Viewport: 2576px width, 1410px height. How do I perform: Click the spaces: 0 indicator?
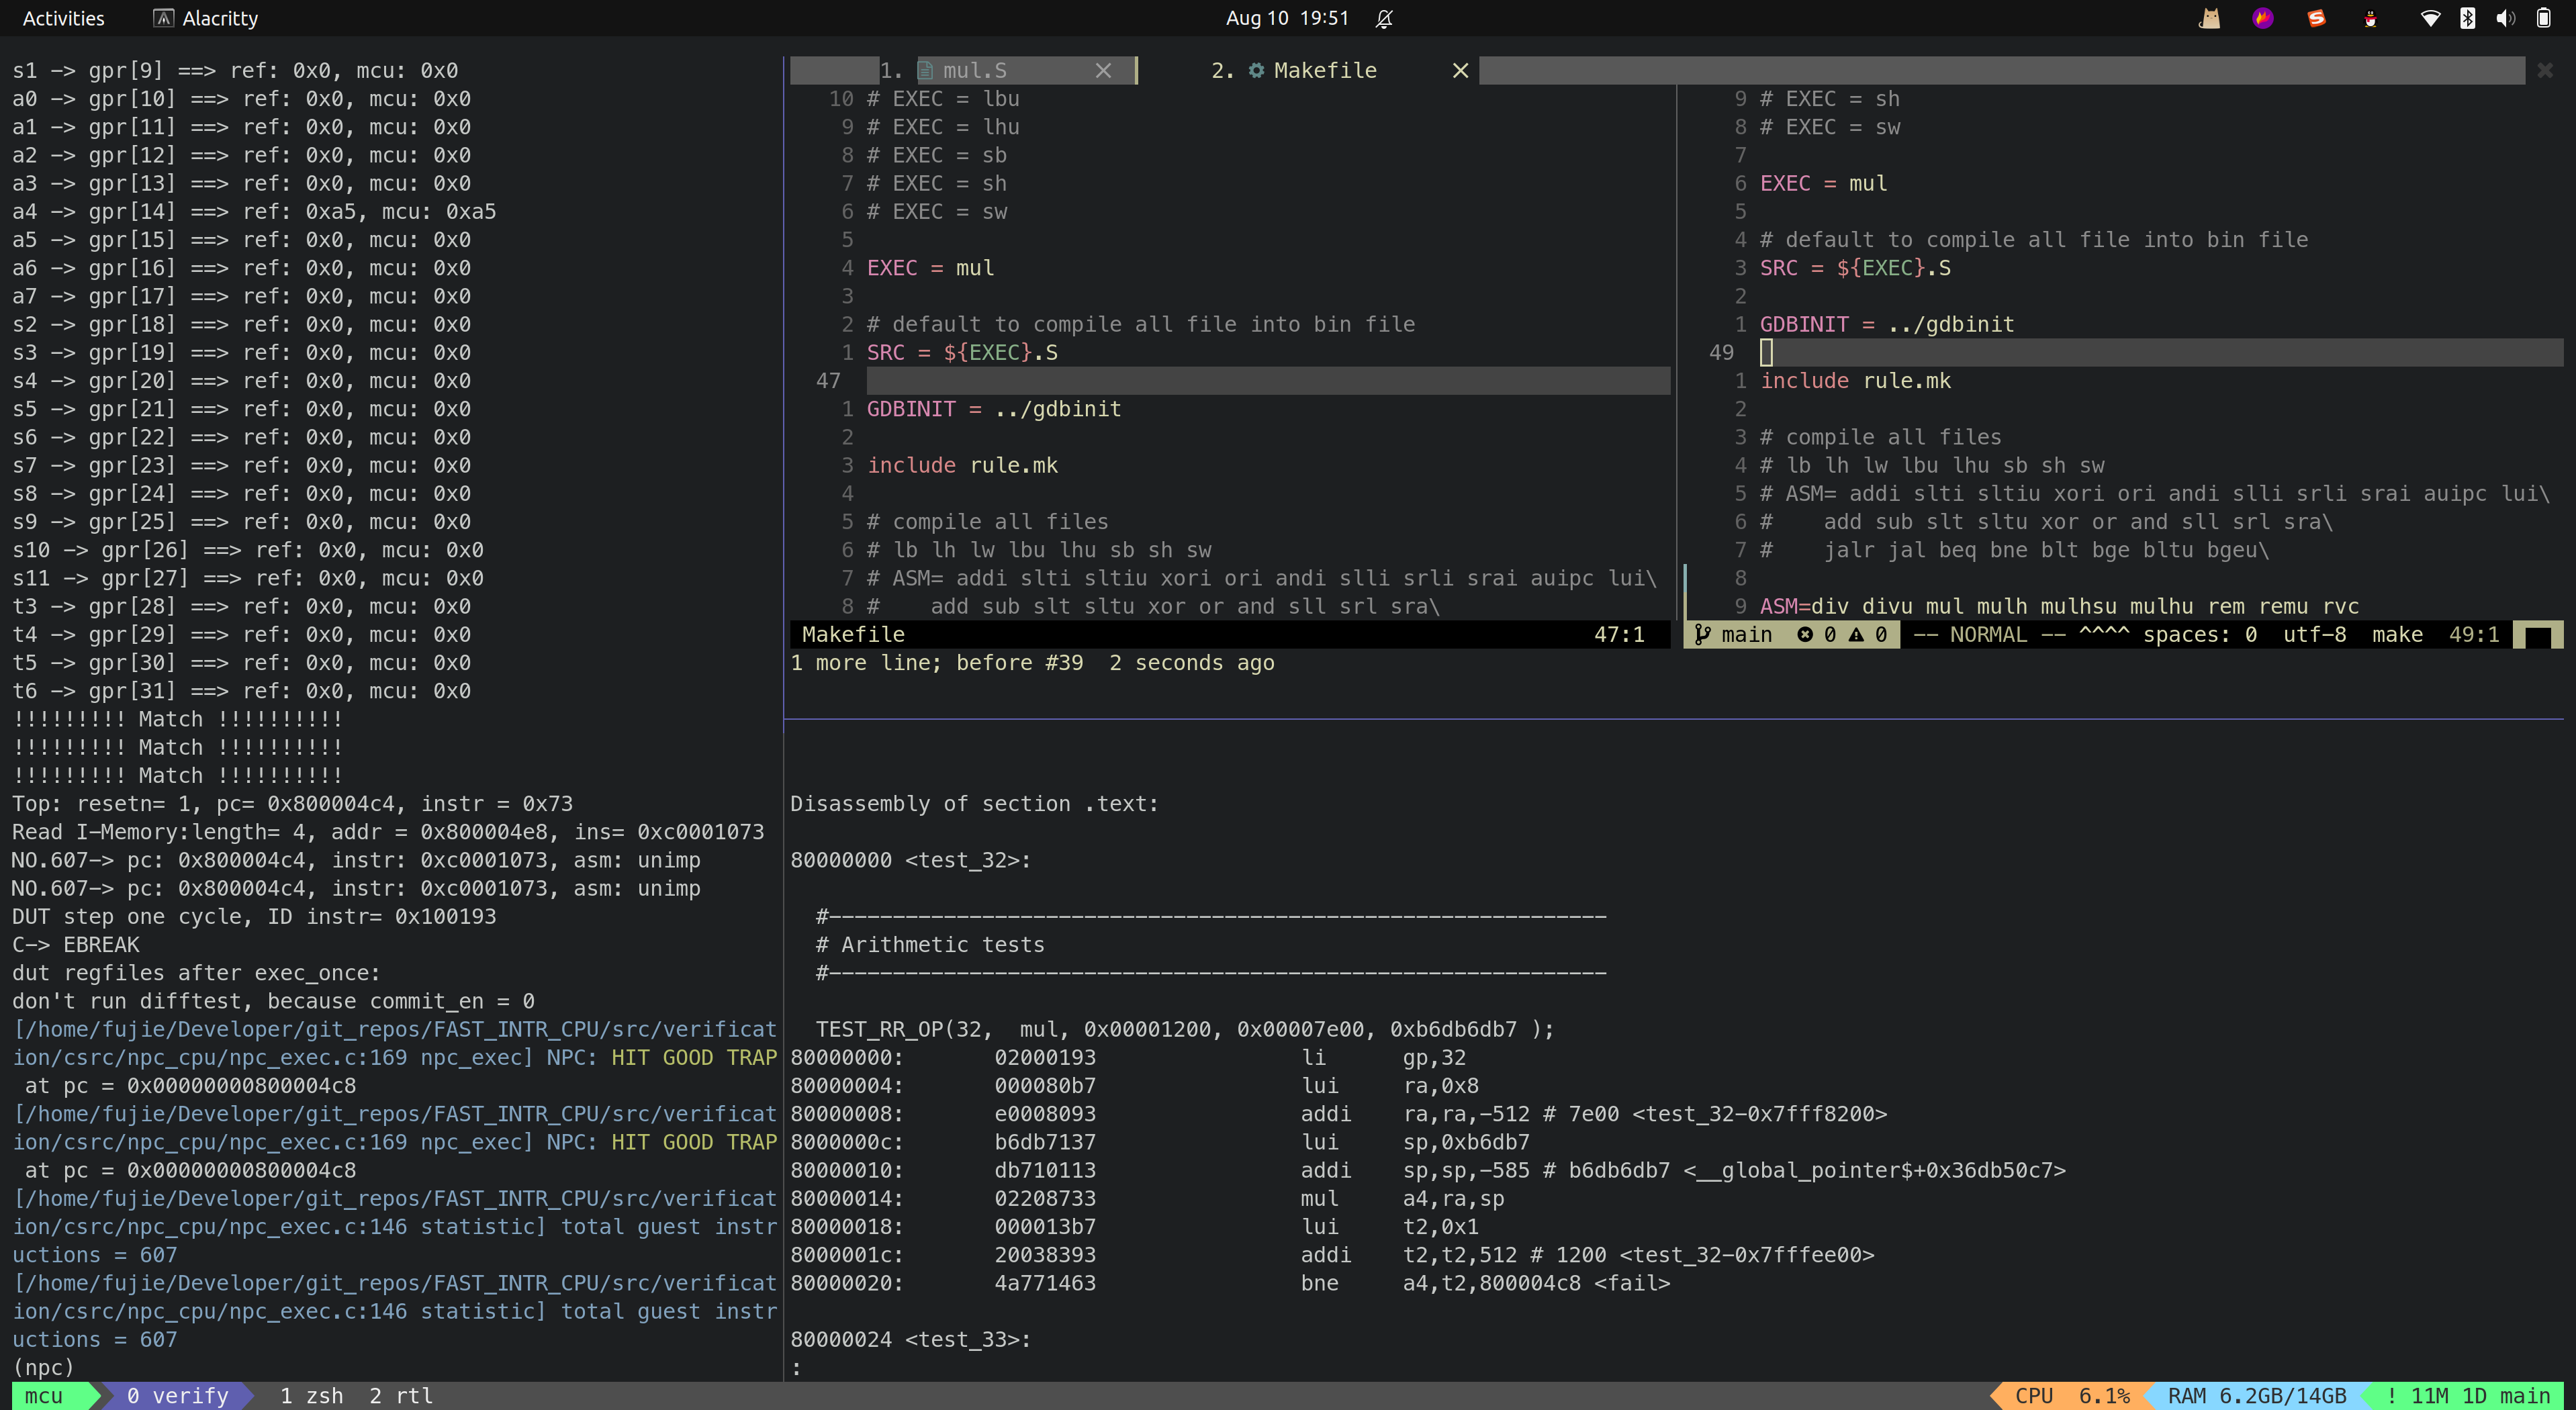(2200, 634)
